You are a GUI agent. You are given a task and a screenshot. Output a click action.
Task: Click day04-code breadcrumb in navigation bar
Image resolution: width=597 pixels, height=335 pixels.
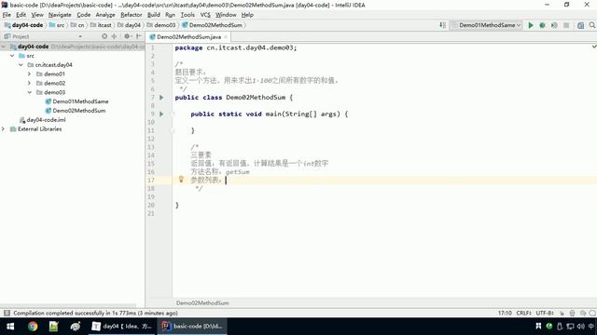[23, 25]
